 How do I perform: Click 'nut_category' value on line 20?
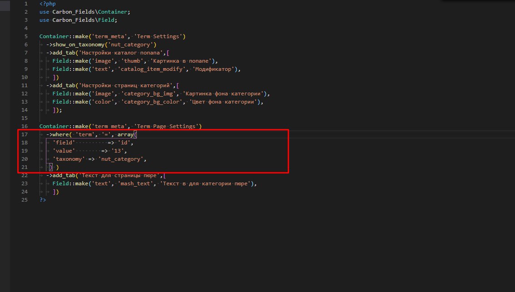click(120, 159)
